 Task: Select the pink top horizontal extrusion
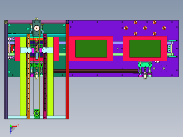click(x=37, y=22)
